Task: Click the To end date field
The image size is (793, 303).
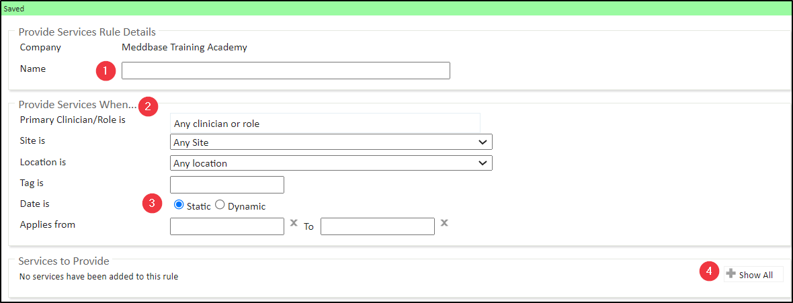Action: coord(377,226)
